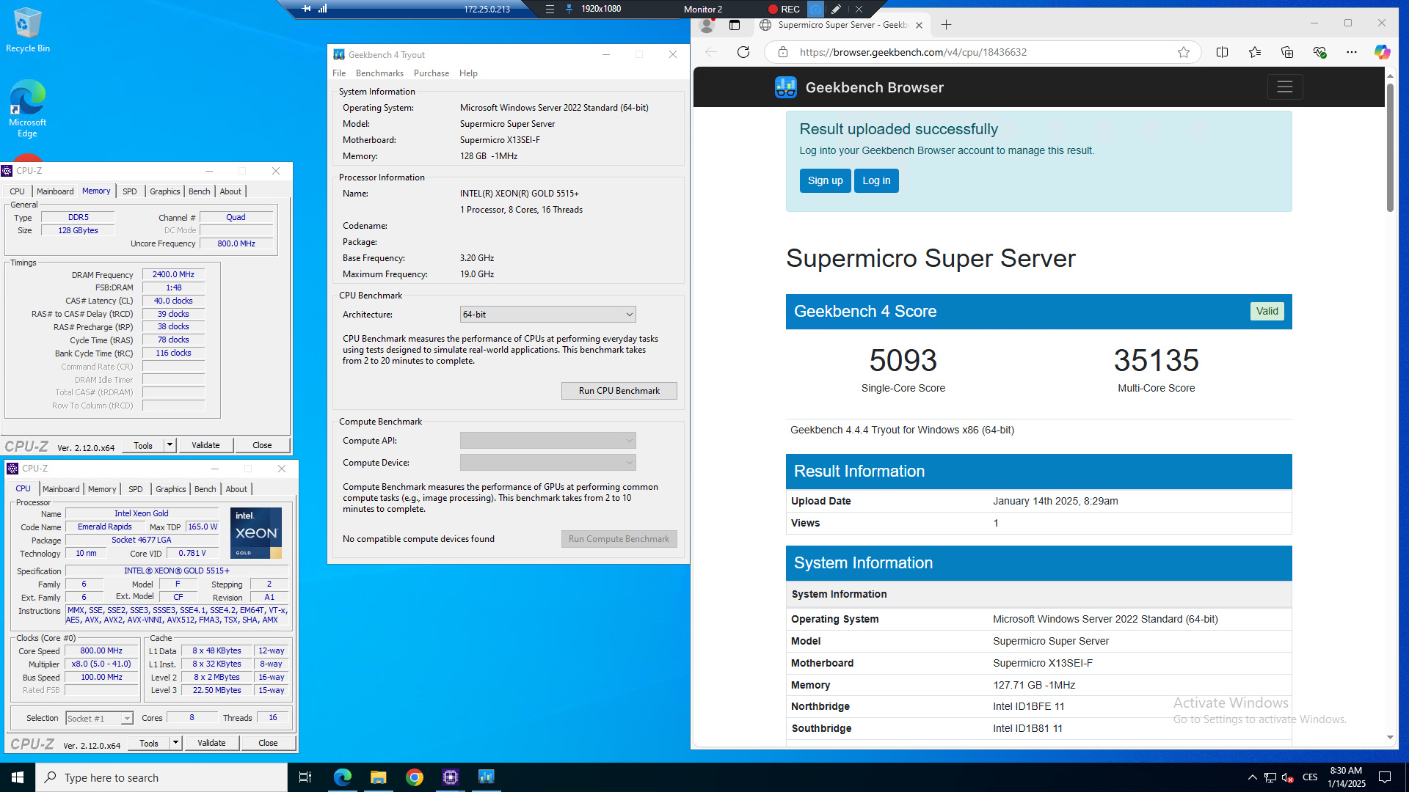This screenshot has width=1409, height=792.
Task: Click the Edge back arrow icon
Action: click(x=711, y=52)
